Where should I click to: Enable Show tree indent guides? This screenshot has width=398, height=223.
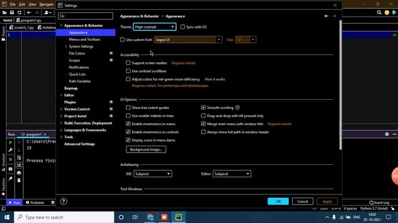(128, 107)
